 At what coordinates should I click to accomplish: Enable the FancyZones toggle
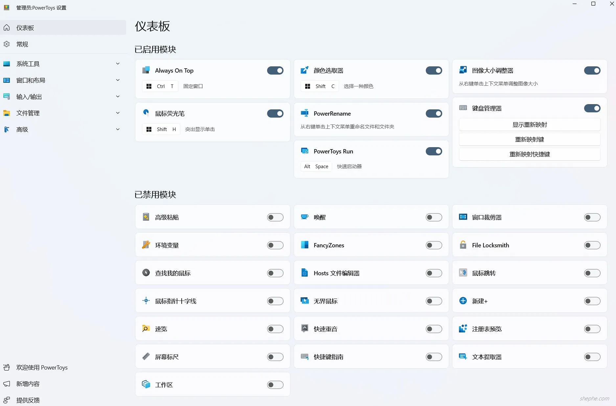[x=434, y=245]
